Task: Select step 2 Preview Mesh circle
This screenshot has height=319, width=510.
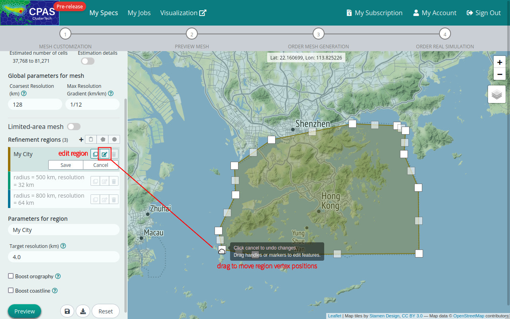Action: point(192,34)
